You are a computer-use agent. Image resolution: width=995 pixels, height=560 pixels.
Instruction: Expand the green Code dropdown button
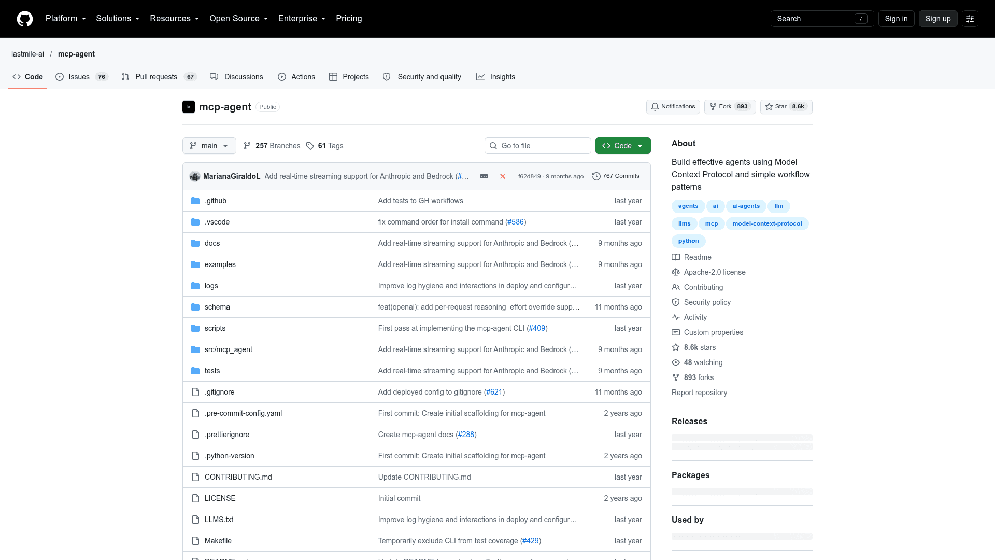(x=623, y=146)
